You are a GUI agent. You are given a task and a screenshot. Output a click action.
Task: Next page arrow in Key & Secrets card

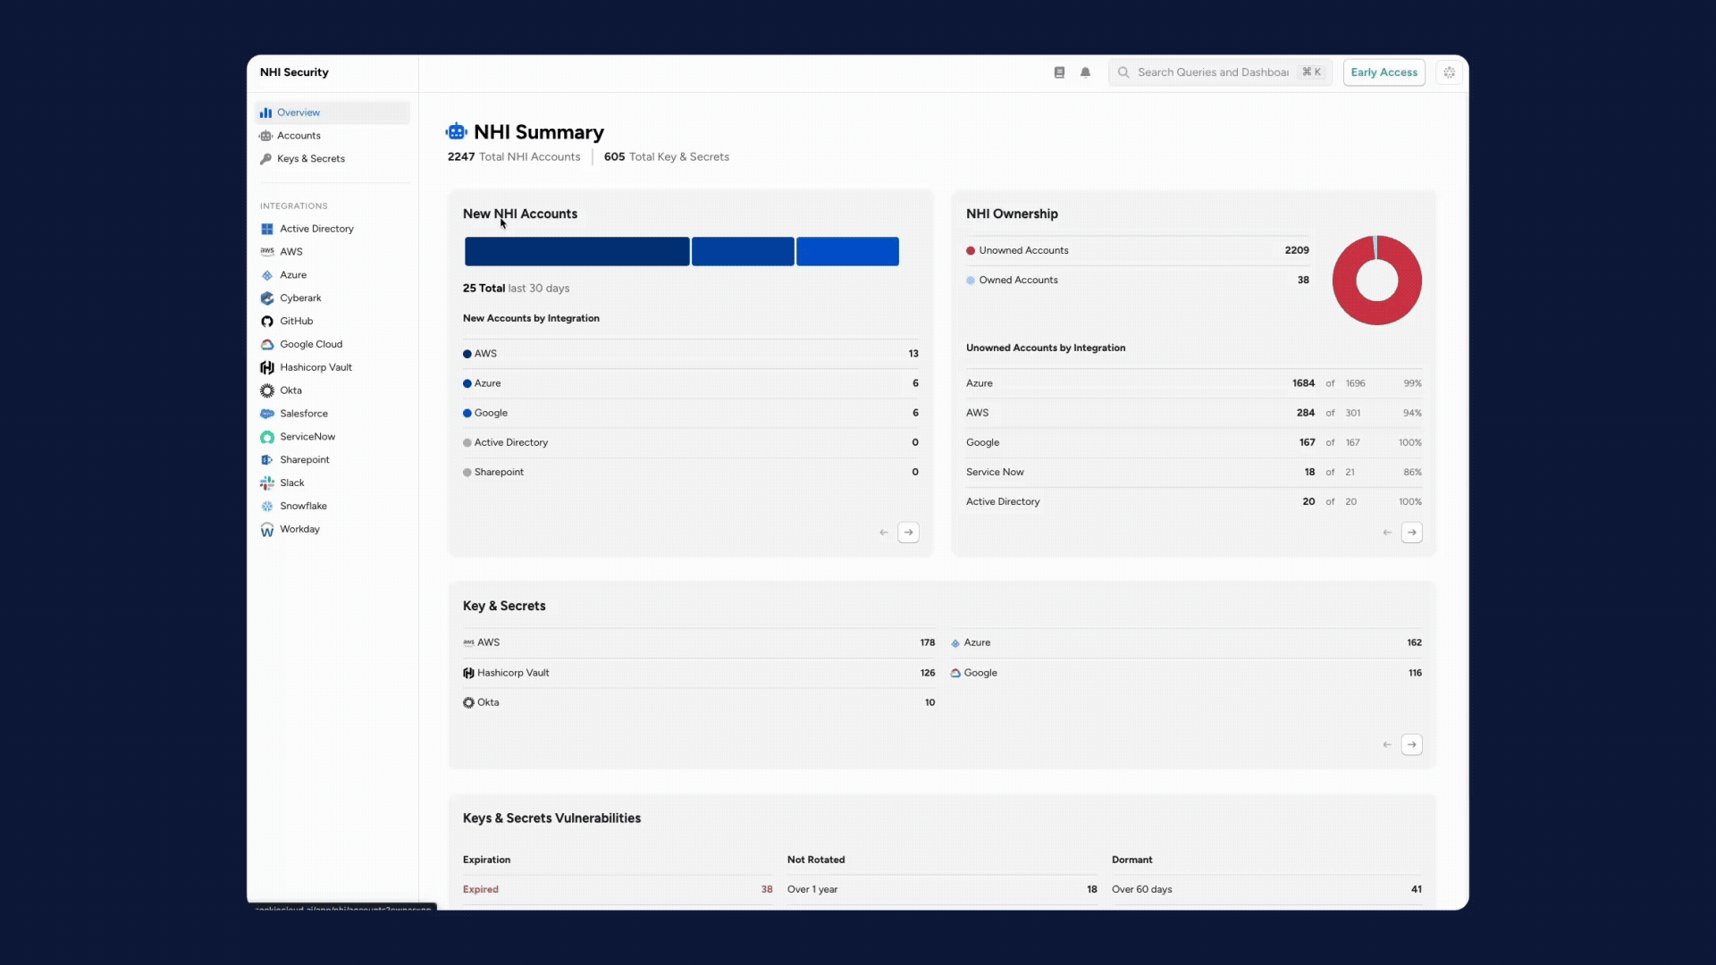(1411, 744)
